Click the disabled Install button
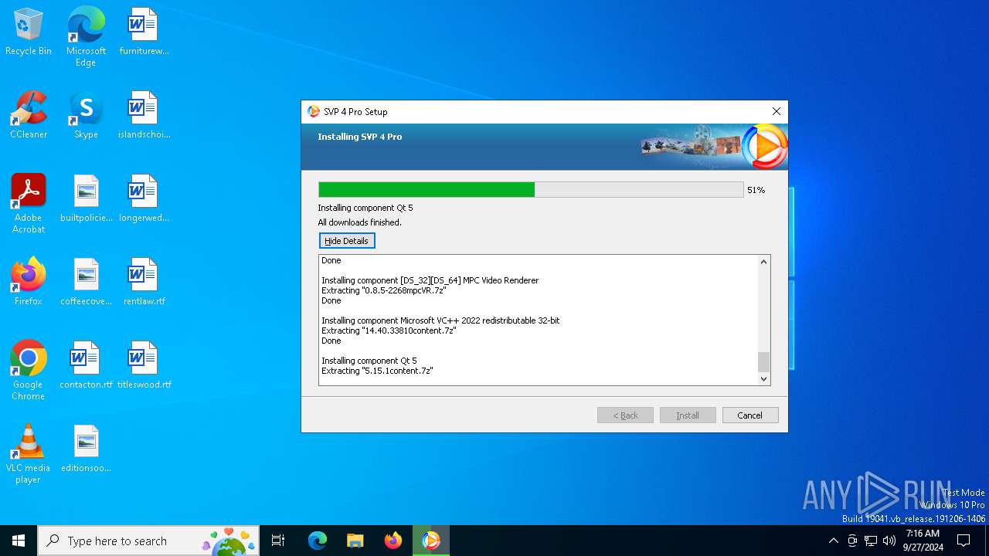Image resolution: width=989 pixels, height=556 pixels. 688,415
